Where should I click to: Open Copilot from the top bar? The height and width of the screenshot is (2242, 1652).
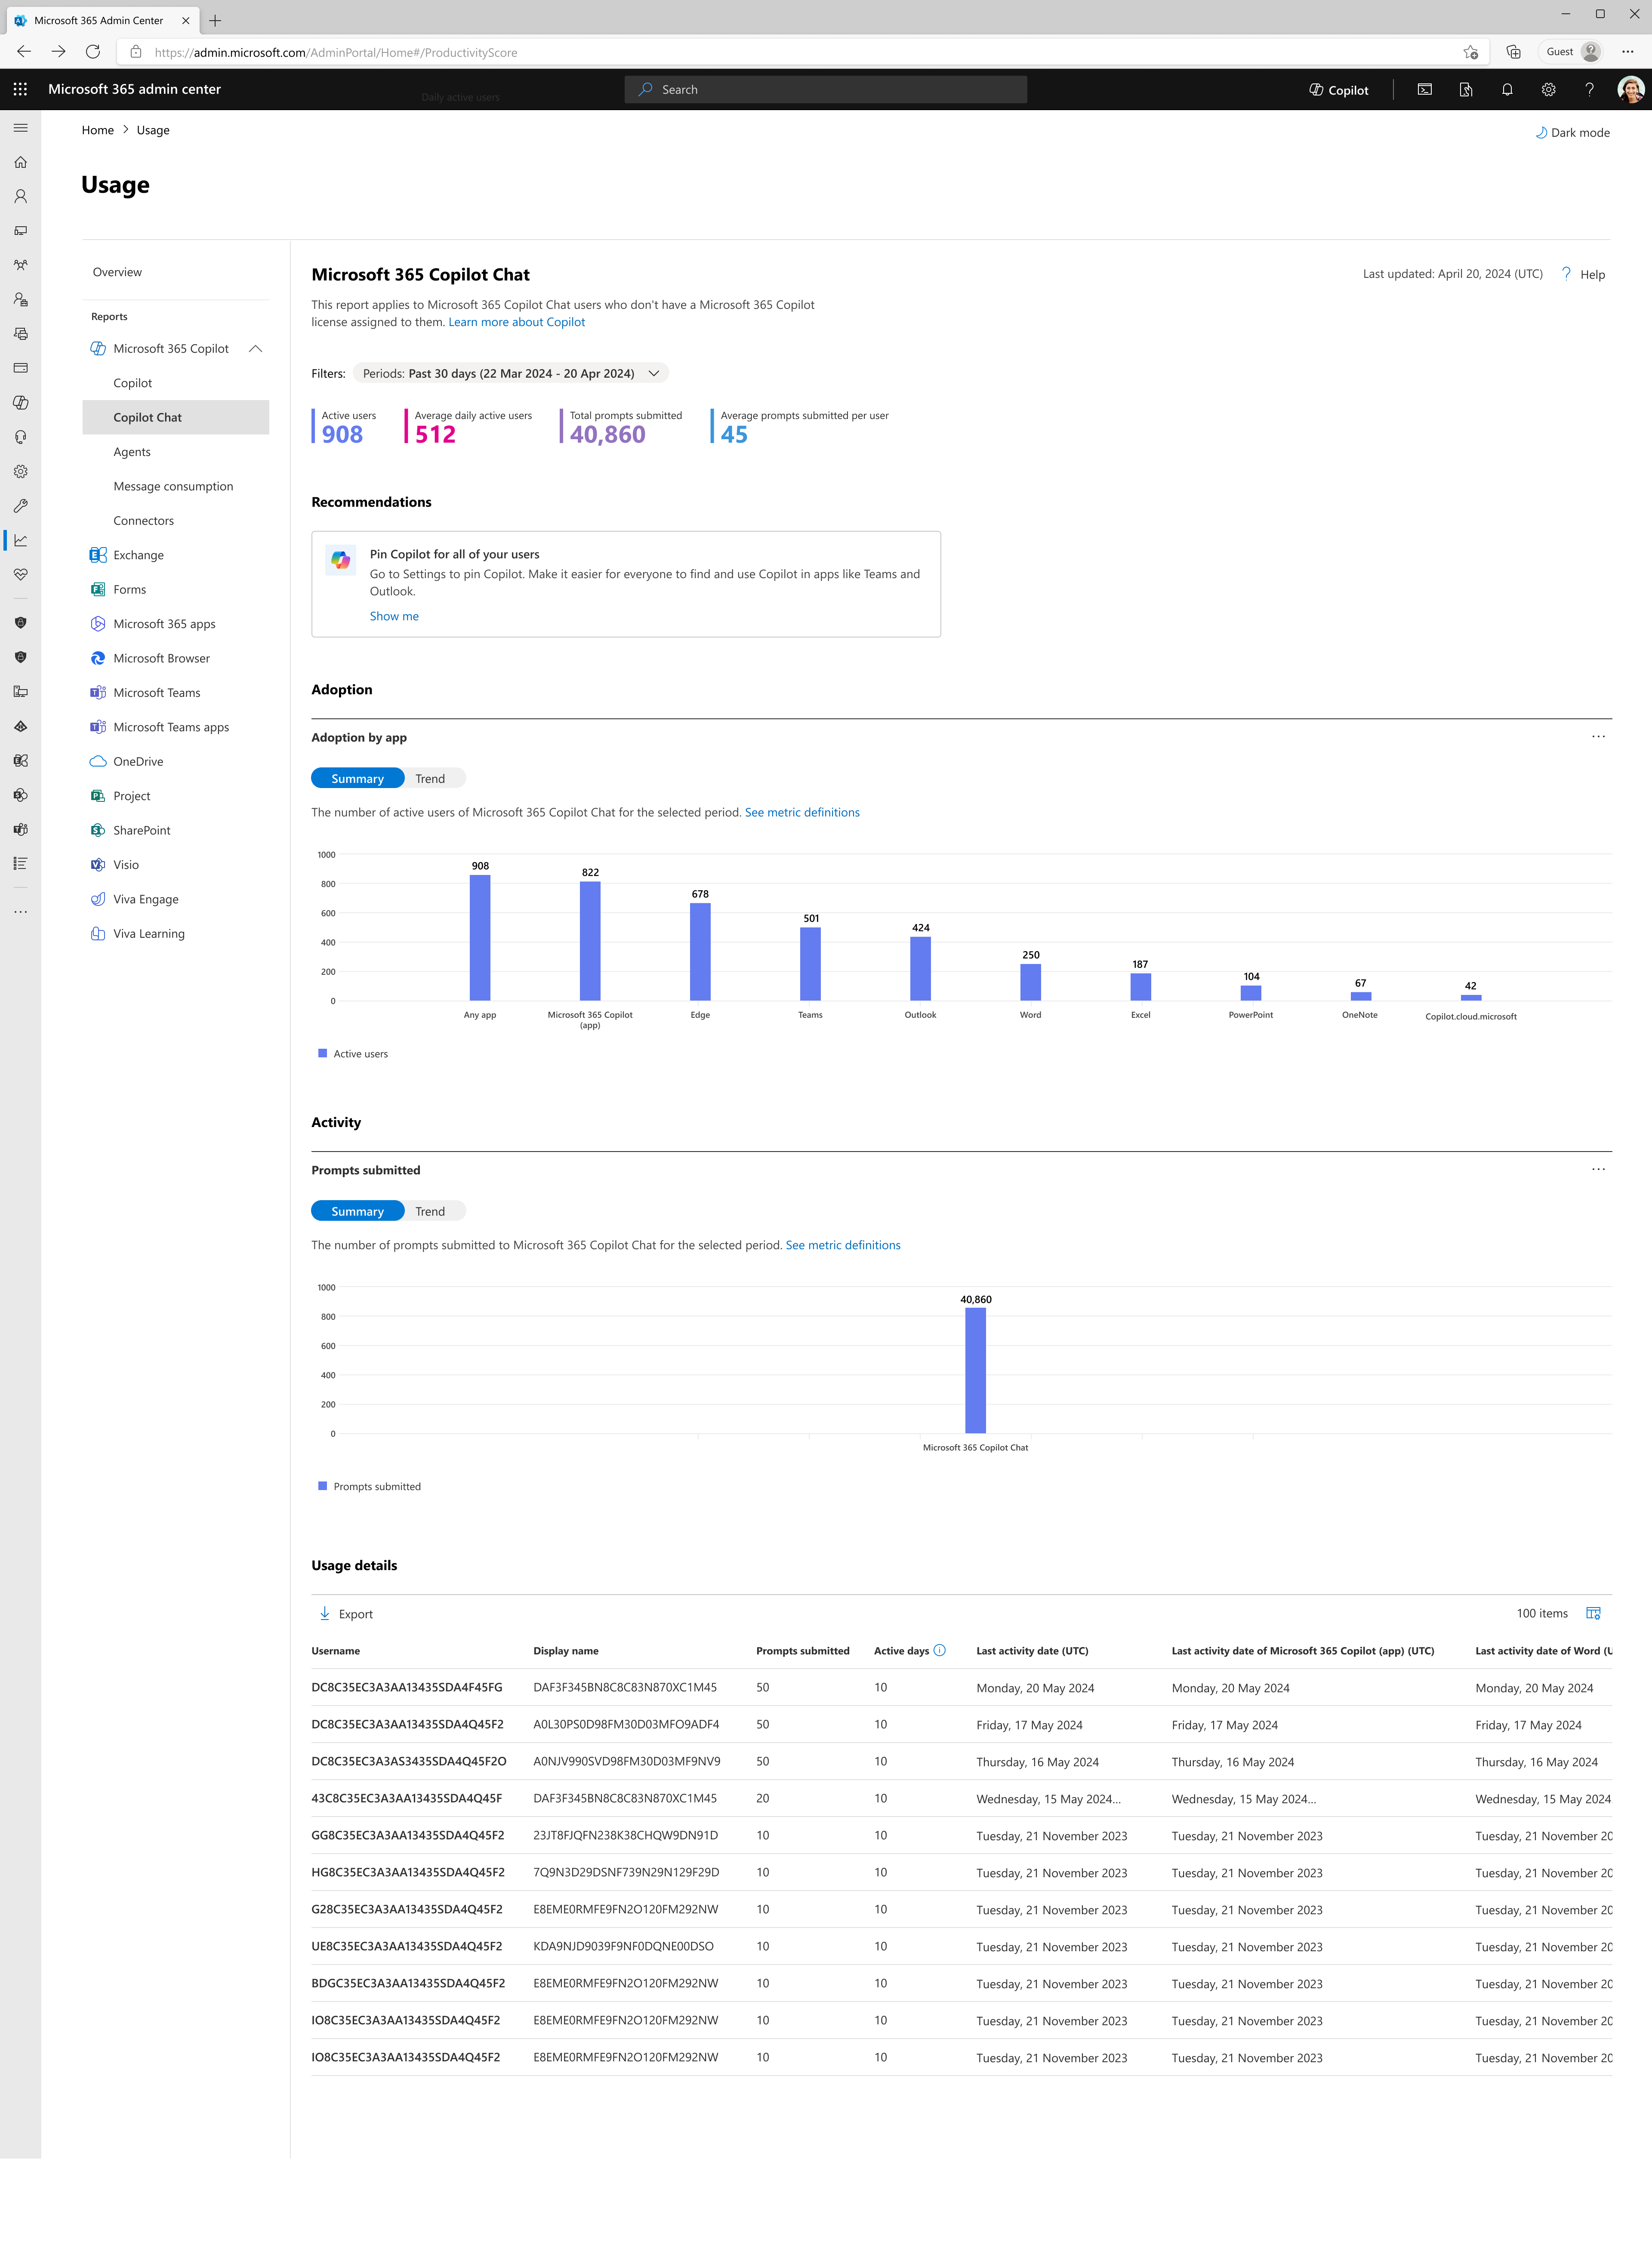coord(1338,90)
